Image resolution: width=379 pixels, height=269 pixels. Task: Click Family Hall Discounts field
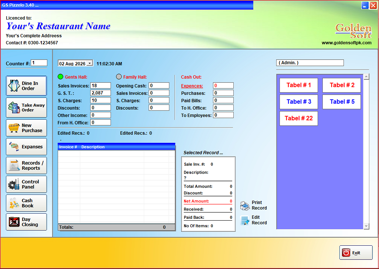click(159, 108)
